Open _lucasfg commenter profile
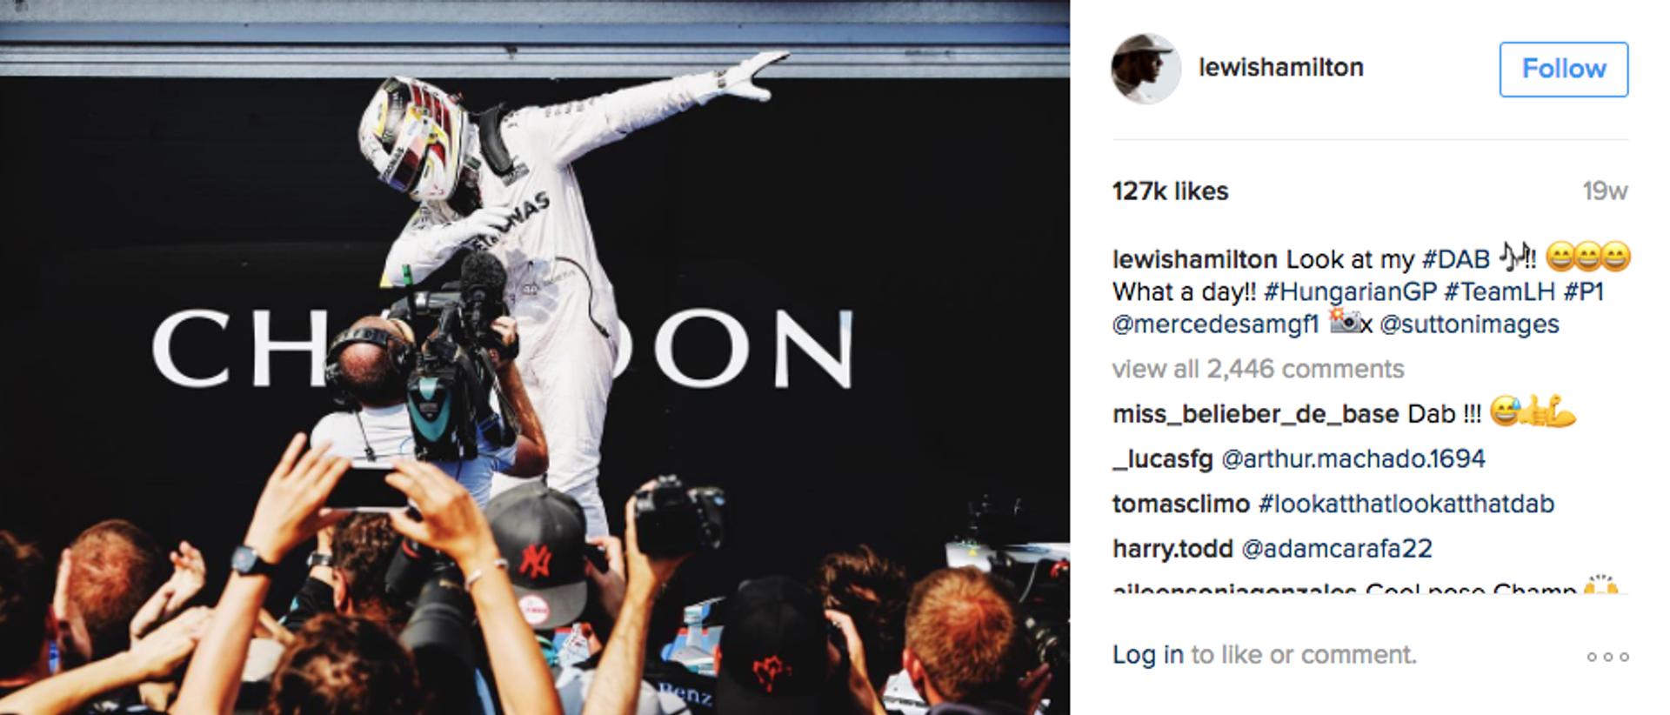 pyautogui.click(x=1162, y=458)
